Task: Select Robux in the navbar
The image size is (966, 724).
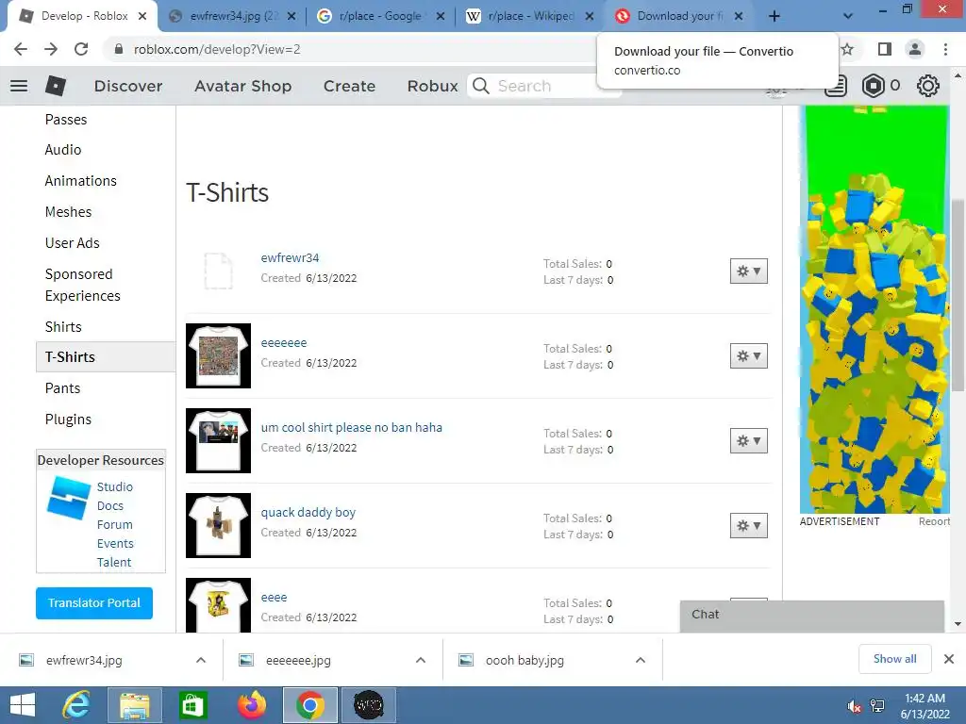Action: coord(432,86)
